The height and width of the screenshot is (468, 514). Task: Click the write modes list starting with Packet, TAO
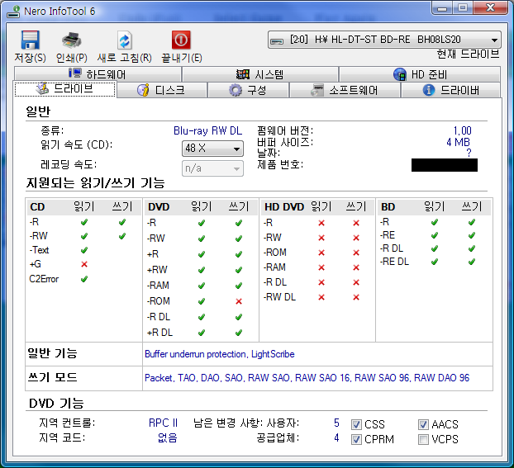307,378
